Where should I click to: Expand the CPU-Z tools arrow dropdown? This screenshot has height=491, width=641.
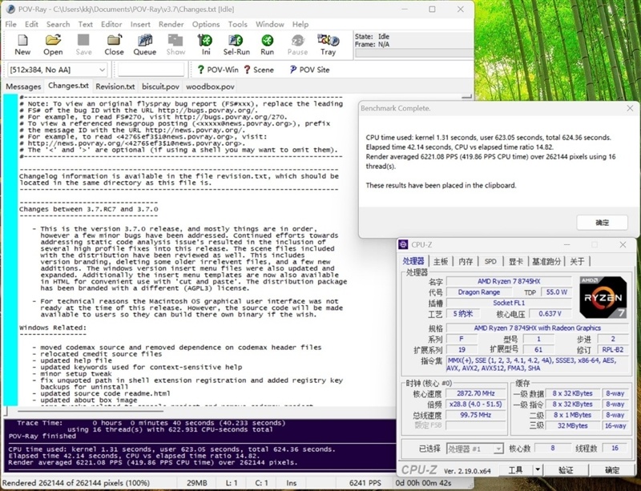pyautogui.click(x=538, y=469)
